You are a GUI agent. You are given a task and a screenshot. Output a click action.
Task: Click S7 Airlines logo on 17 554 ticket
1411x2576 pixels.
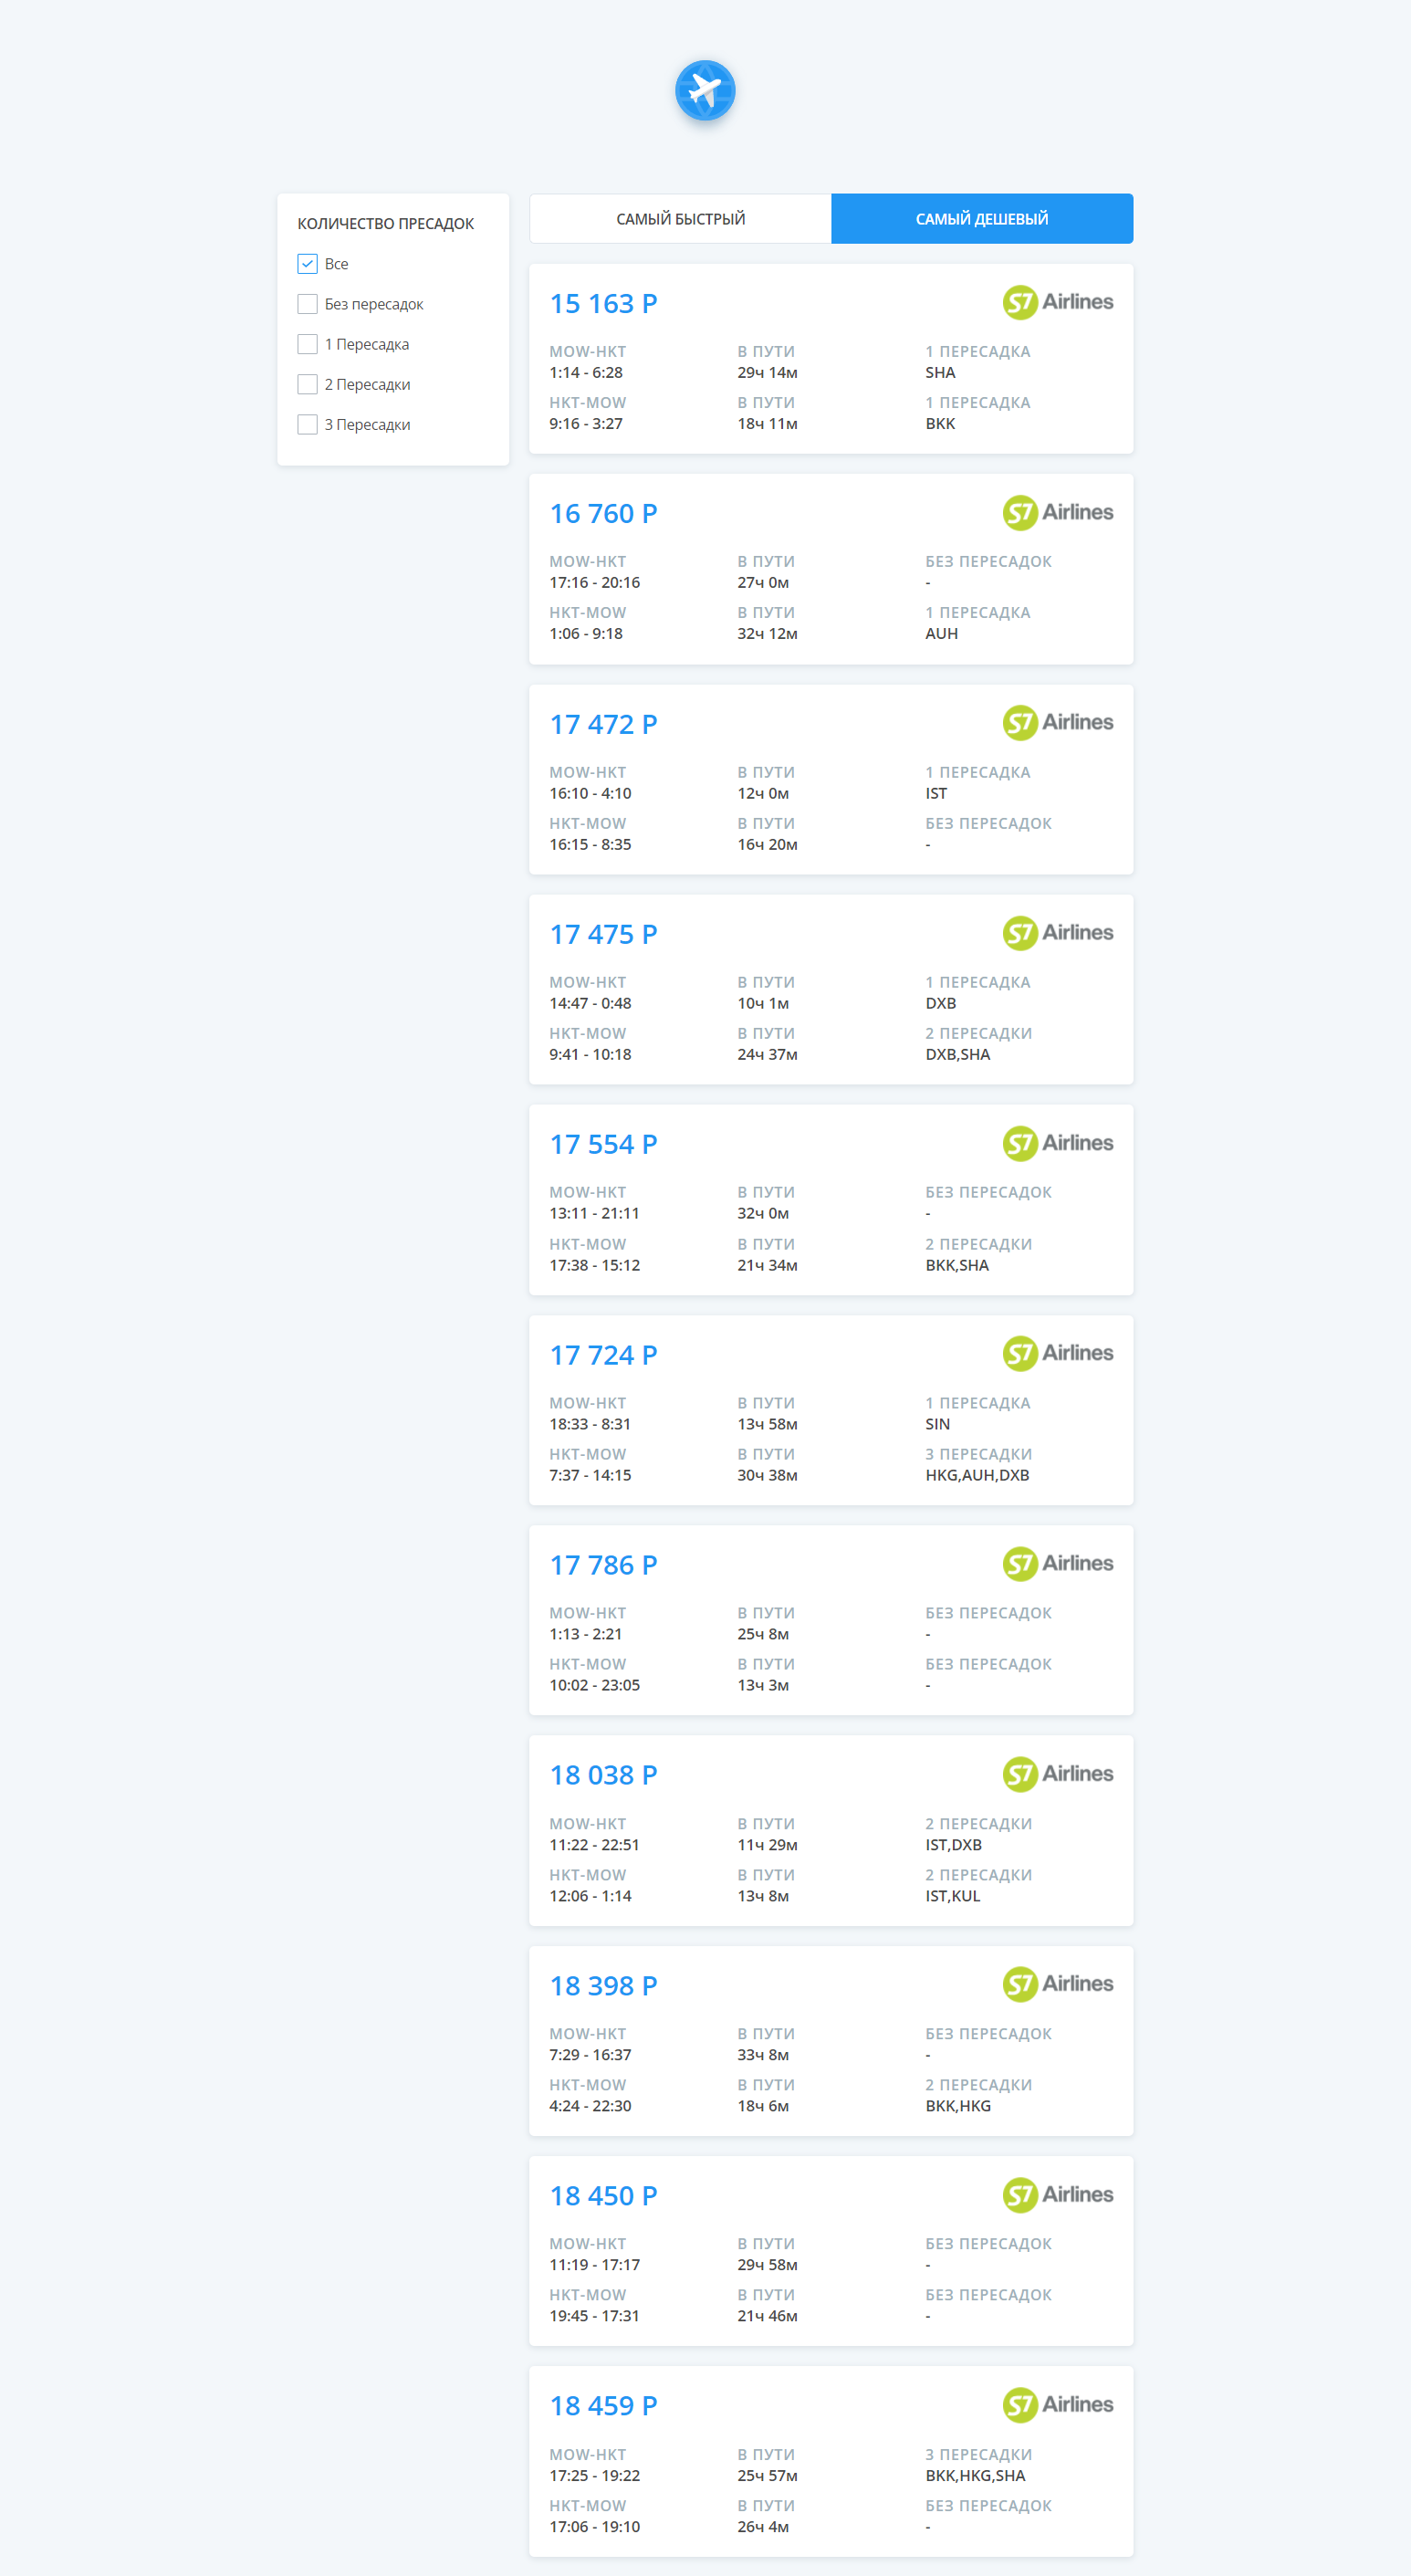1058,1143
